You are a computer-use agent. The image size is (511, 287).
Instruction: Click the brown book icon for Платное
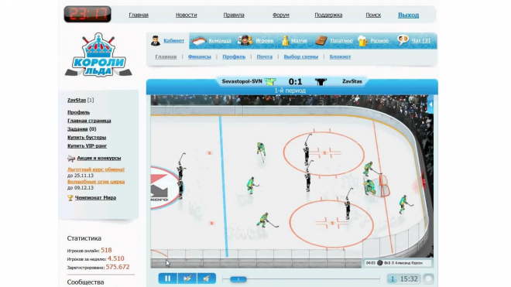point(321,41)
